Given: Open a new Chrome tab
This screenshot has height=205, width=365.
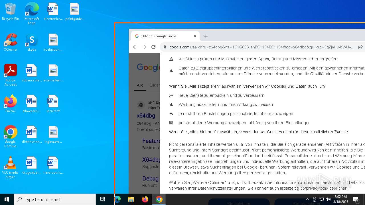Looking at the screenshot, I should click(x=206, y=36).
